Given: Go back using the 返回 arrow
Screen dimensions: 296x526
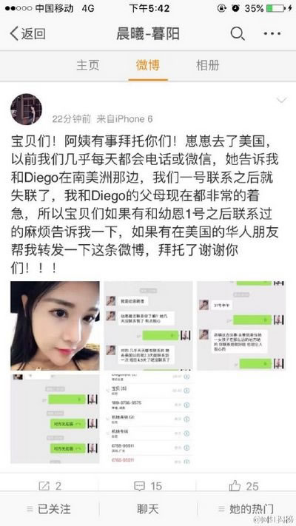Looking at the screenshot, I should click(x=27, y=34).
